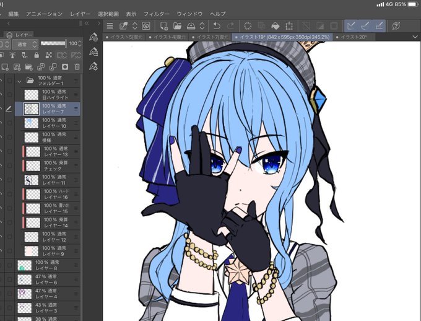Create a new canvas from the command bar

(163, 26)
